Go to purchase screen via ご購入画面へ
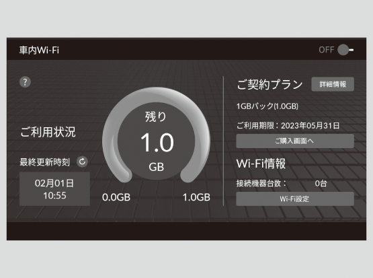 [x=295, y=141]
